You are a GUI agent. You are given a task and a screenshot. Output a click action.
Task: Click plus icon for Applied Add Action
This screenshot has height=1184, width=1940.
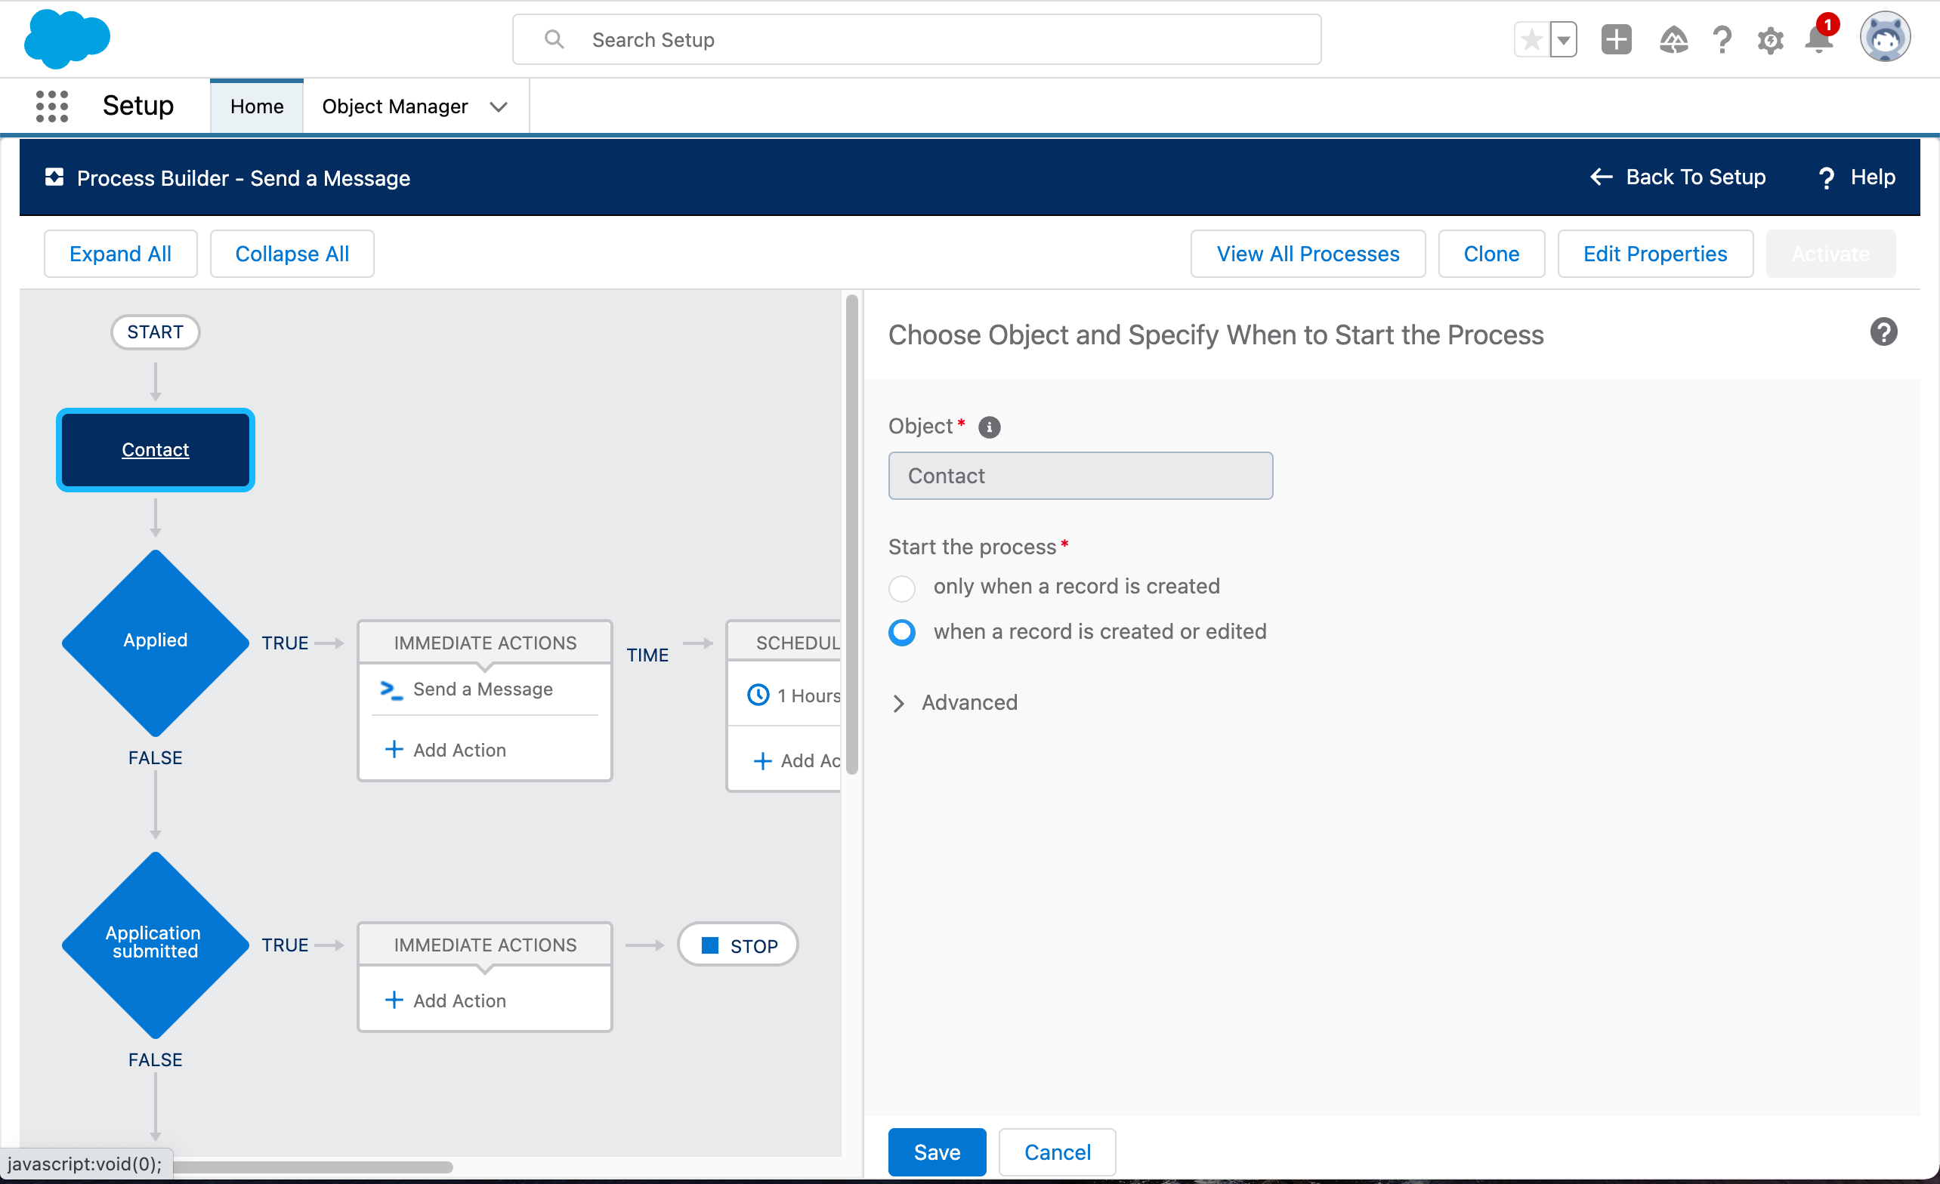[394, 750]
